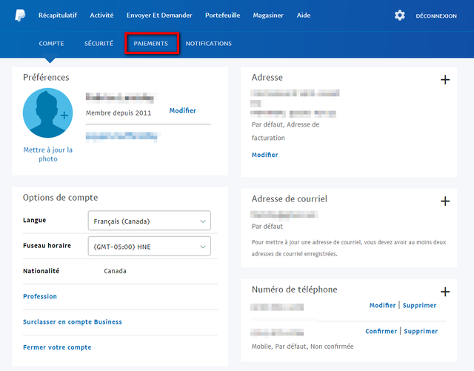This screenshot has height=371, width=474.
Task: Click the profile photo avatar
Action: tap(48, 113)
